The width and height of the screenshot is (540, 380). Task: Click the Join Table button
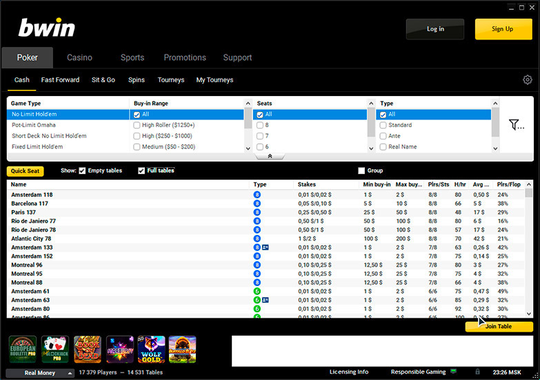[499, 327]
